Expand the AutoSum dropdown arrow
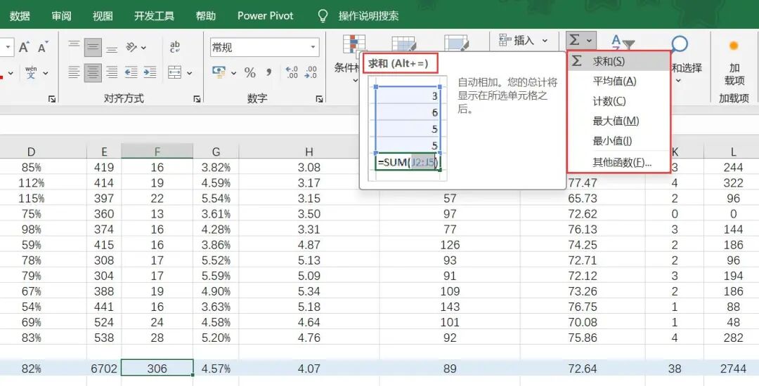Screen dimensions: 759x386 (589, 41)
